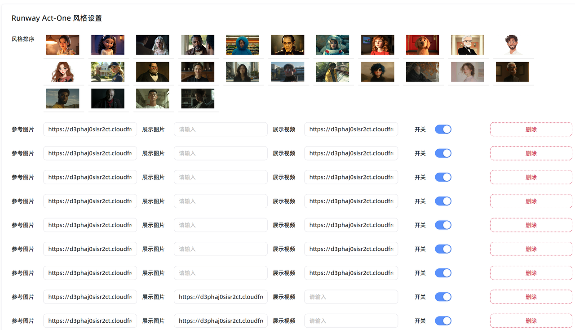Screen dimensions: 575x330
Task: Select the dark-haired woman on city street thumbnail
Action: [x=243, y=72]
